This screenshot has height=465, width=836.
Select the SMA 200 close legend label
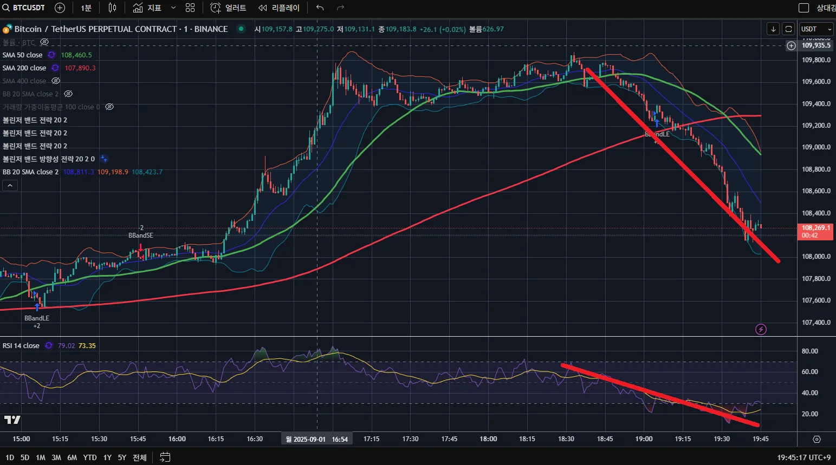pyautogui.click(x=24, y=68)
